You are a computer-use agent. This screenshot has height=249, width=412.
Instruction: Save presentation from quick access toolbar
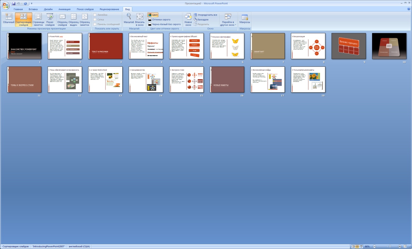point(14,3)
